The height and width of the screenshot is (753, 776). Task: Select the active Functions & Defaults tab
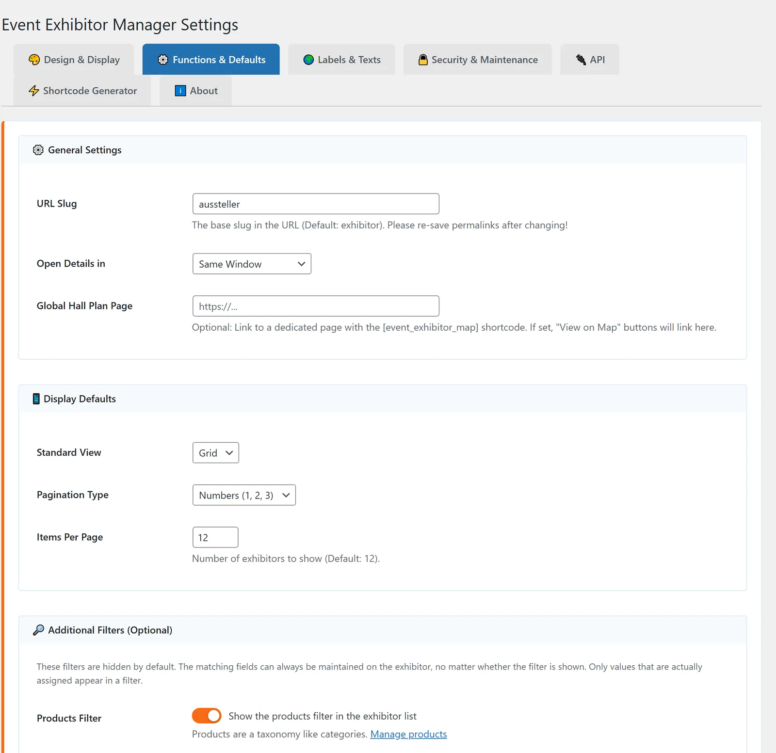(x=211, y=60)
